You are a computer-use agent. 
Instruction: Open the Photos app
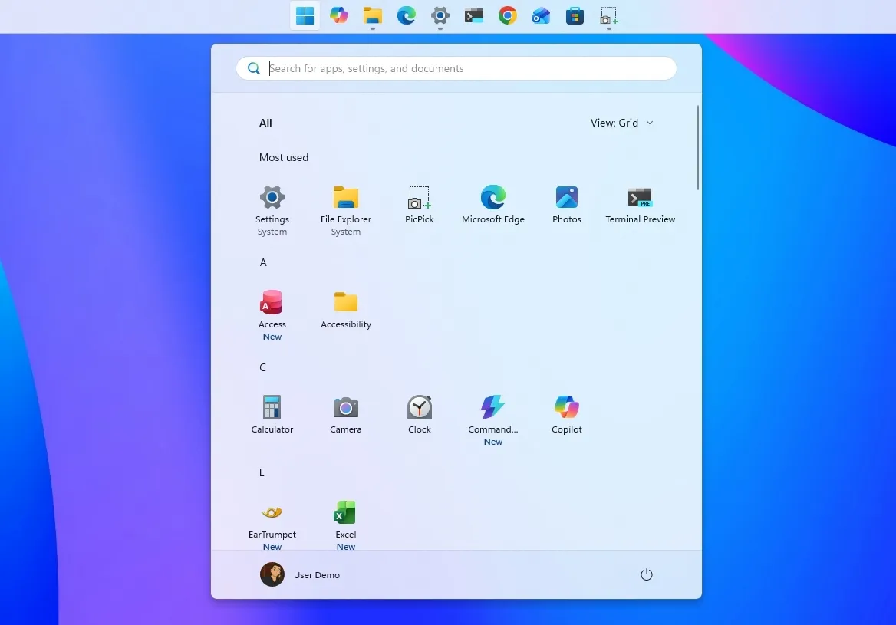click(x=566, y=205)
